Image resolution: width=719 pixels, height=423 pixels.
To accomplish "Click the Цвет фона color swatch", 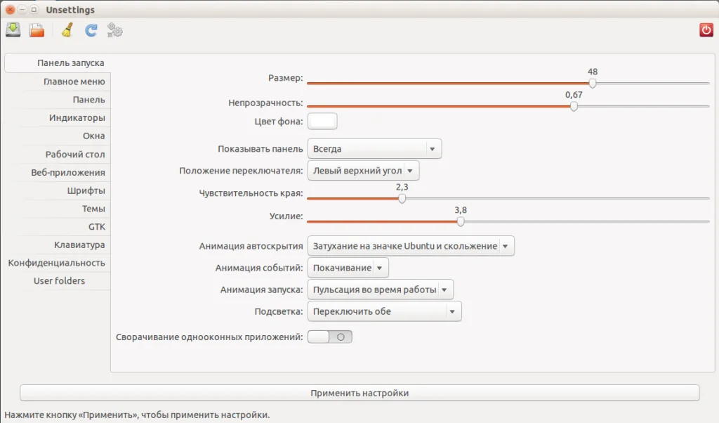I will coord(322,122).
